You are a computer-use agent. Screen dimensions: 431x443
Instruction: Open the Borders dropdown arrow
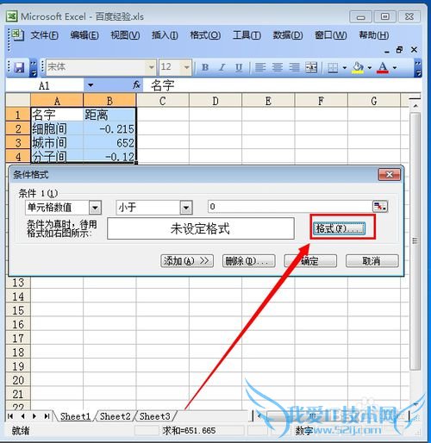345,68
